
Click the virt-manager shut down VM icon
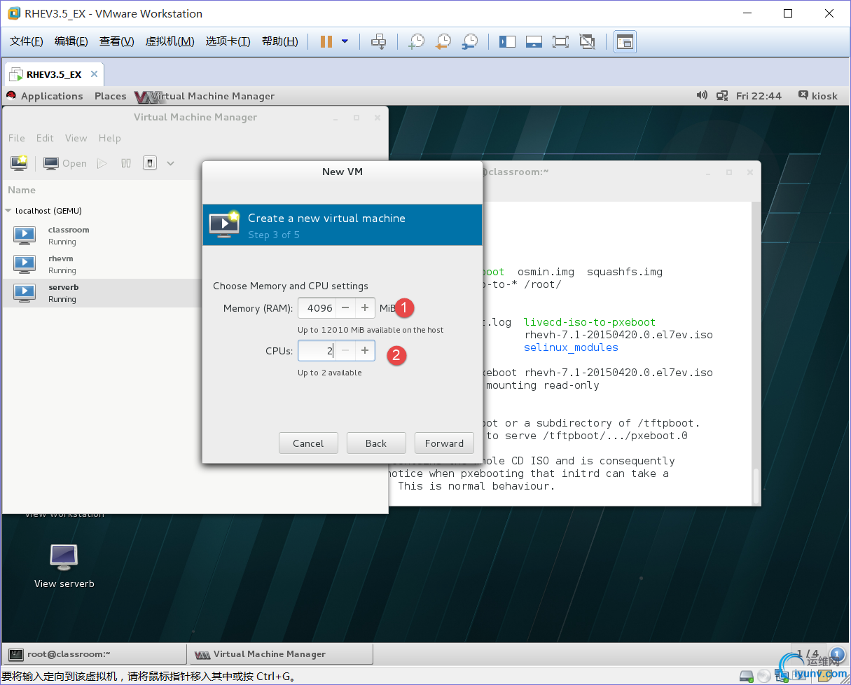(x=150, y=163)
